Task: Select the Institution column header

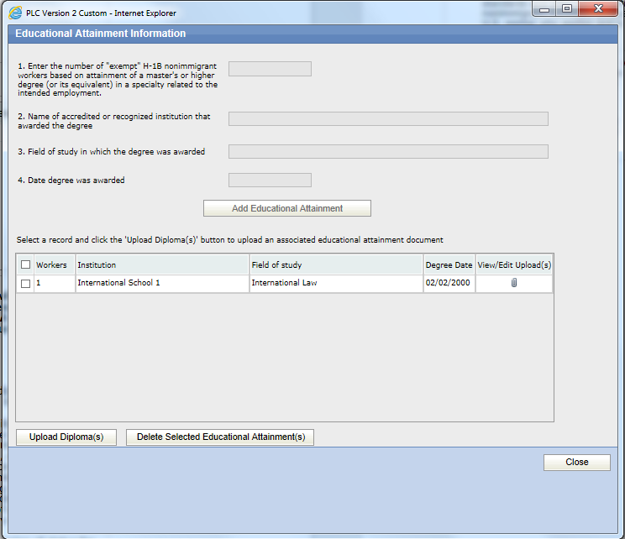Action: (x=162, y=264)
